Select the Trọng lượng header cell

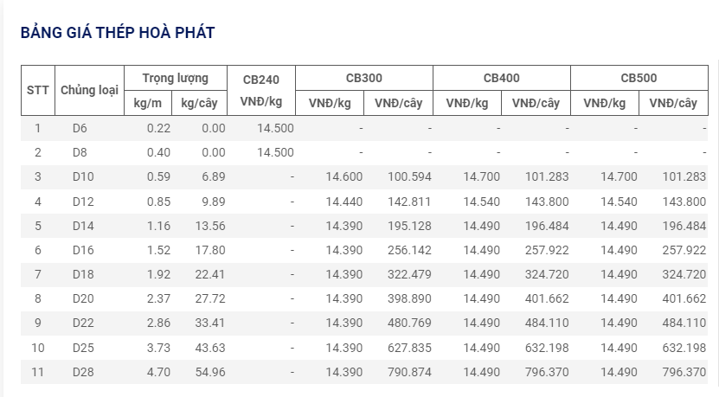(x=176, y=79)
